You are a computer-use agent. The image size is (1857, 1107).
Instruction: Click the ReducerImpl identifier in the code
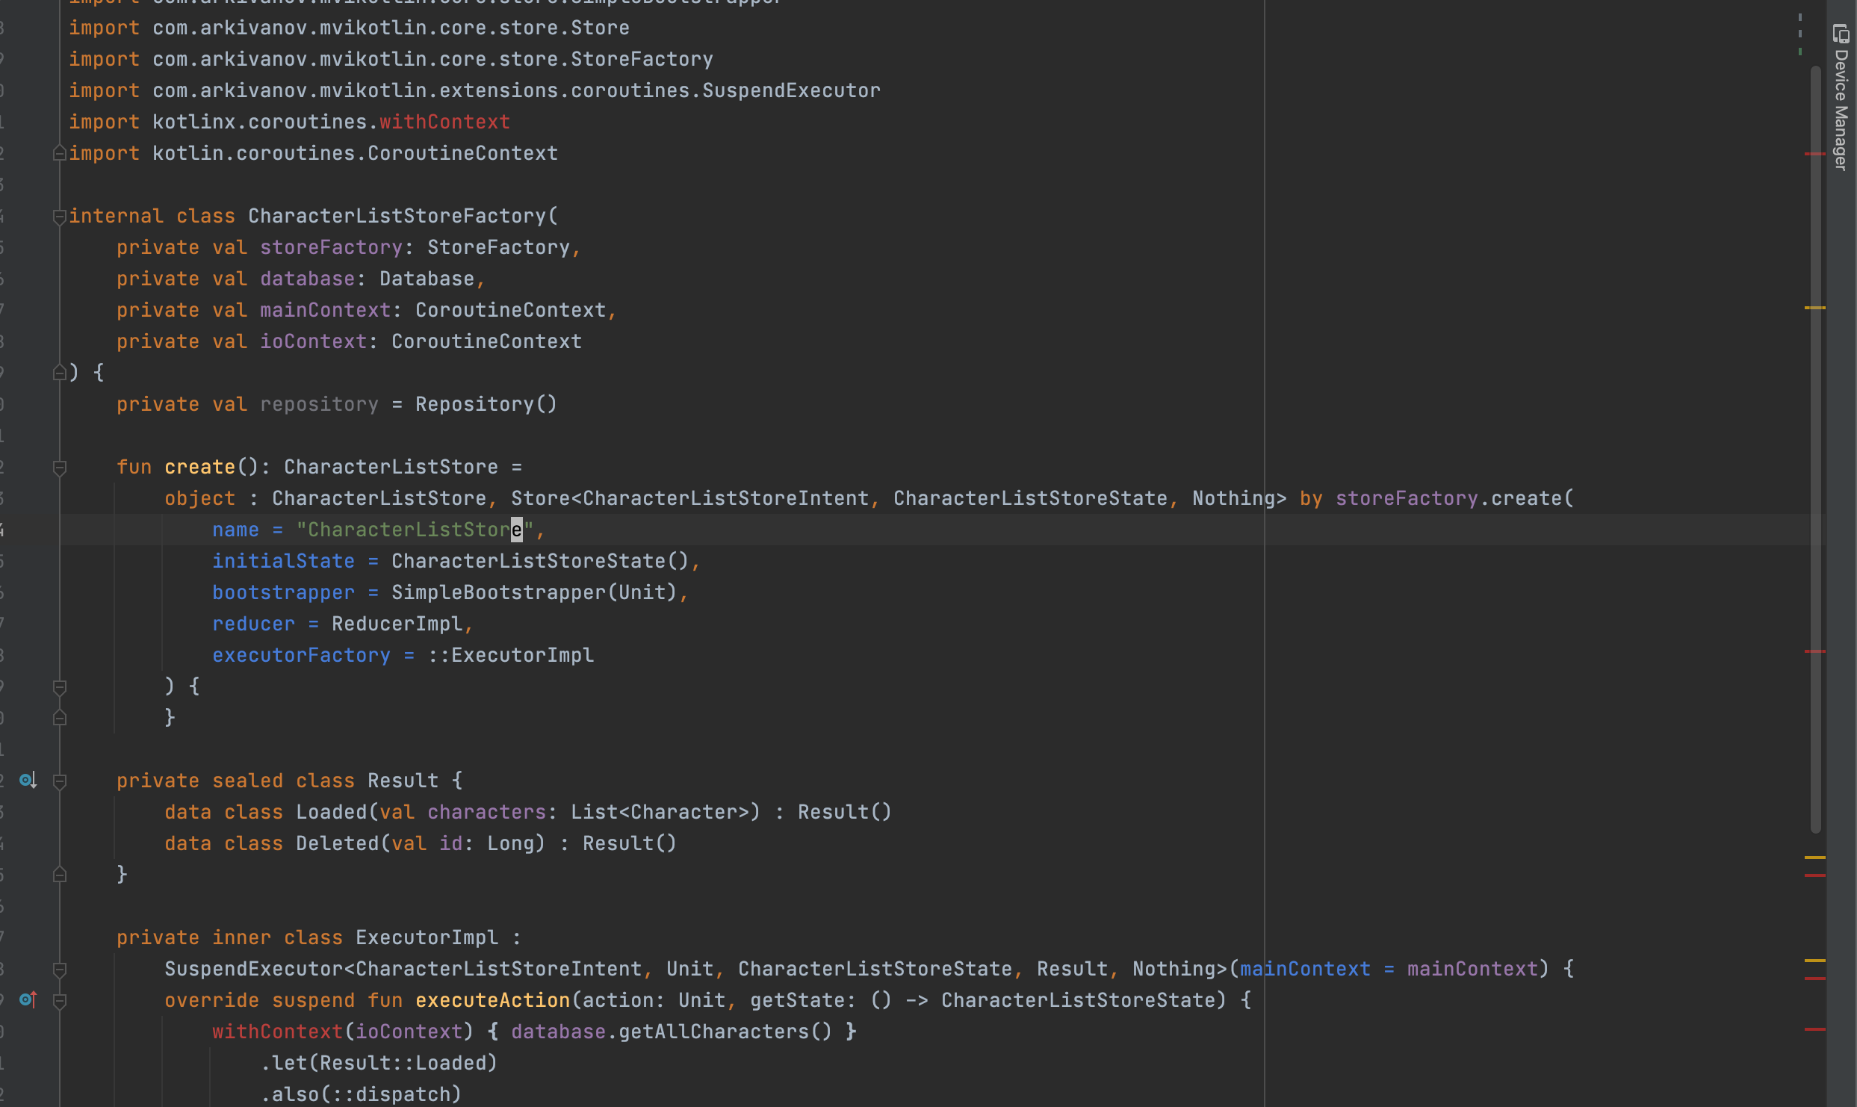point(397,624)
